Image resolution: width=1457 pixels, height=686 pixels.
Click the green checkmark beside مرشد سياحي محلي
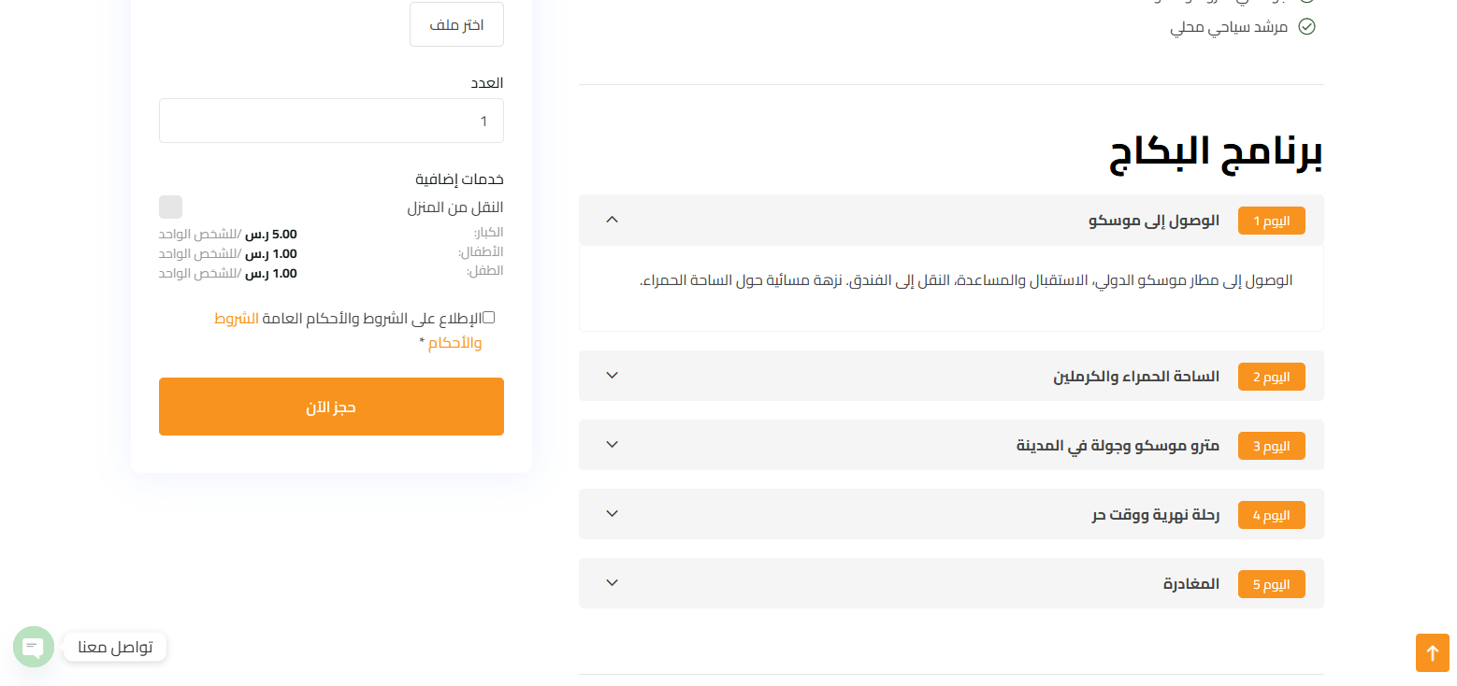coord(1307,27)
